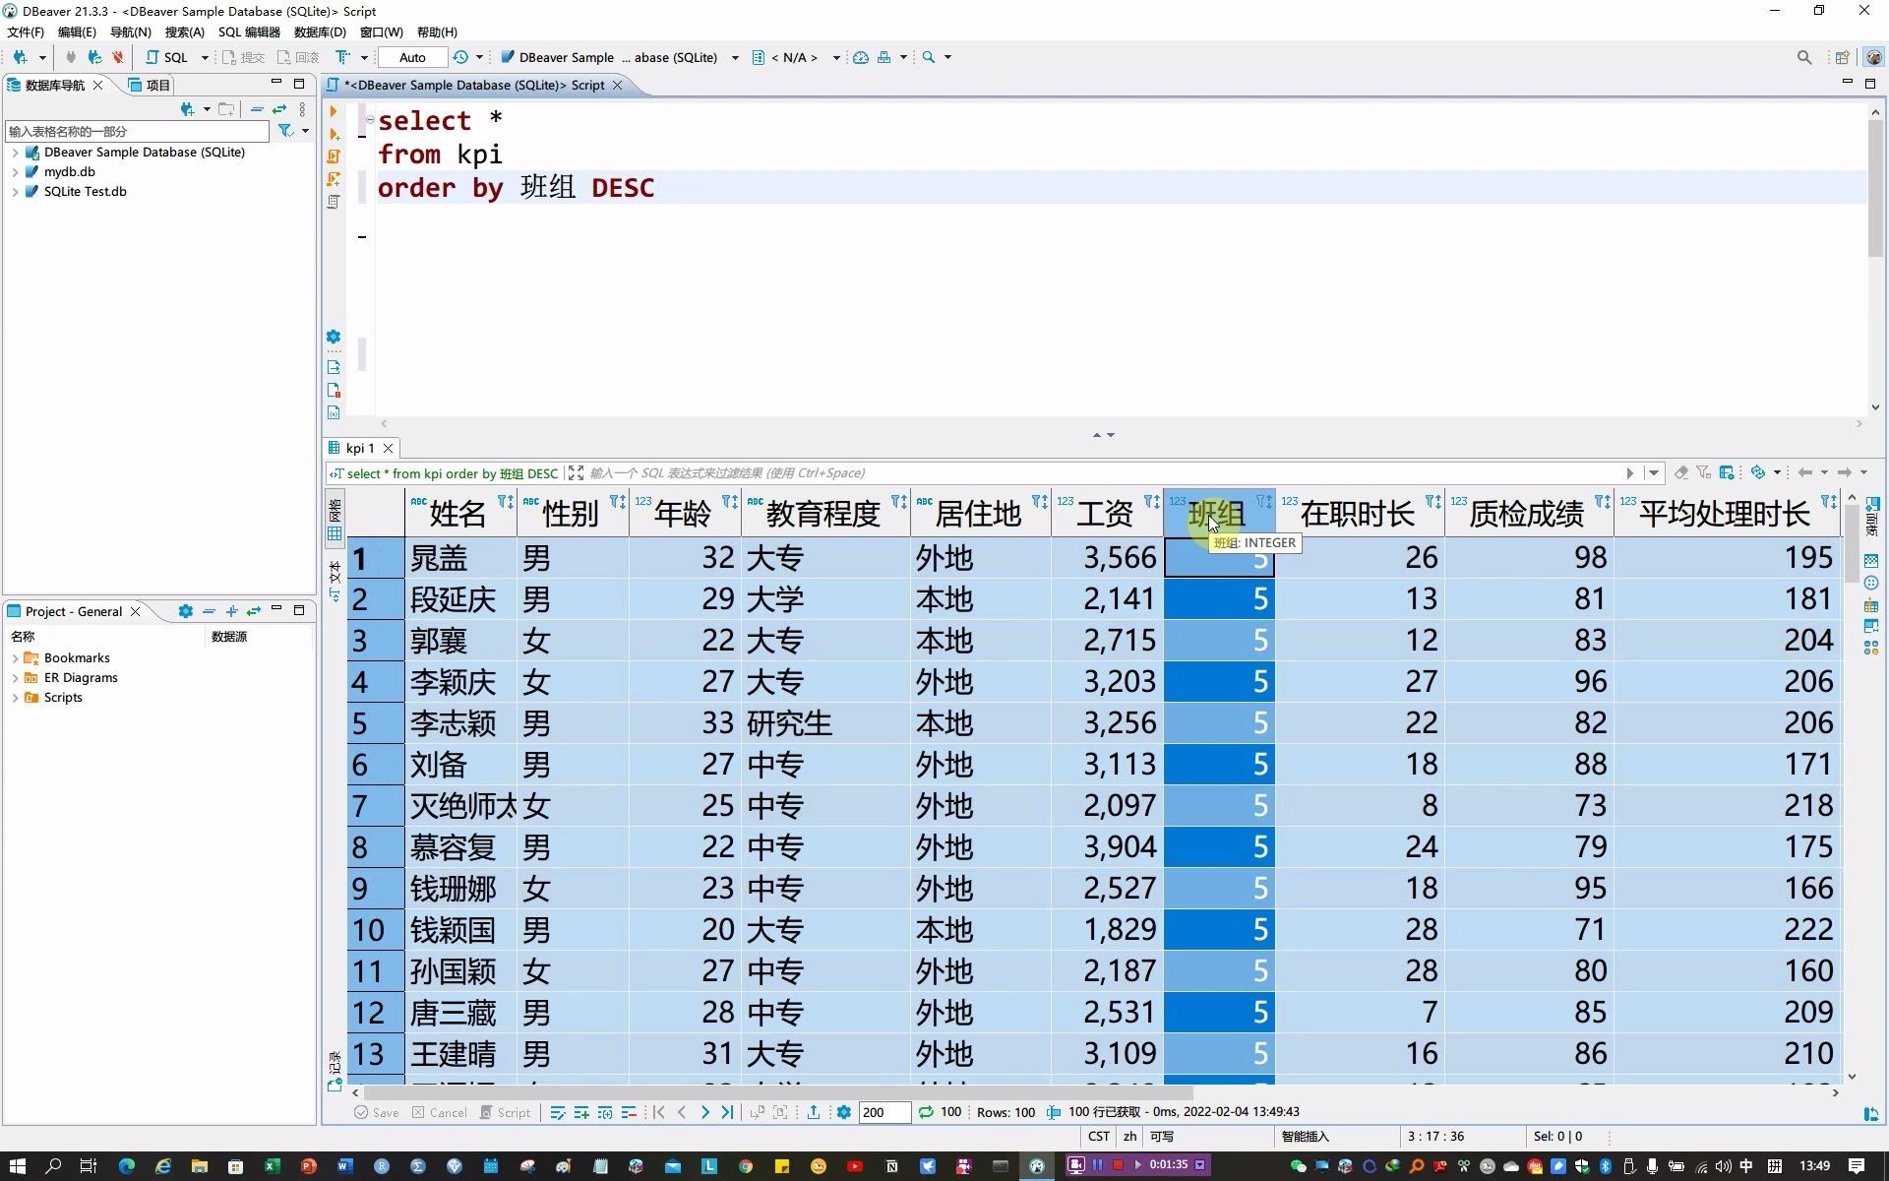This screenshot has width=1889, height=1181.
Task: Refresh the result set
Action: click(x=926, y=1112)
